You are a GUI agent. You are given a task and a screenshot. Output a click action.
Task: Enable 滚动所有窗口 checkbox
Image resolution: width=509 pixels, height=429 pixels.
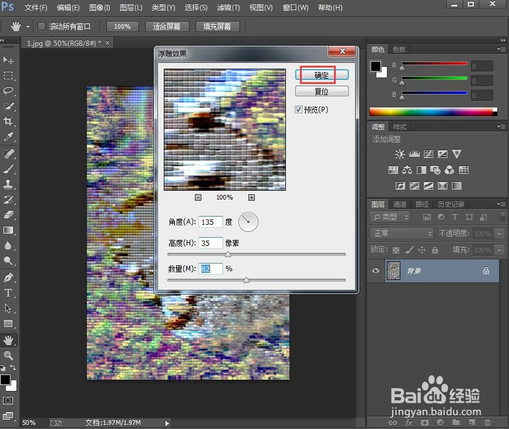click(41, 26)
